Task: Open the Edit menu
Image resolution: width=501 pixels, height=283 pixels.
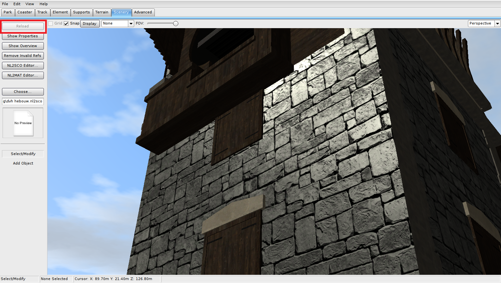Action: pyautogui.click(x=17, y=4)
